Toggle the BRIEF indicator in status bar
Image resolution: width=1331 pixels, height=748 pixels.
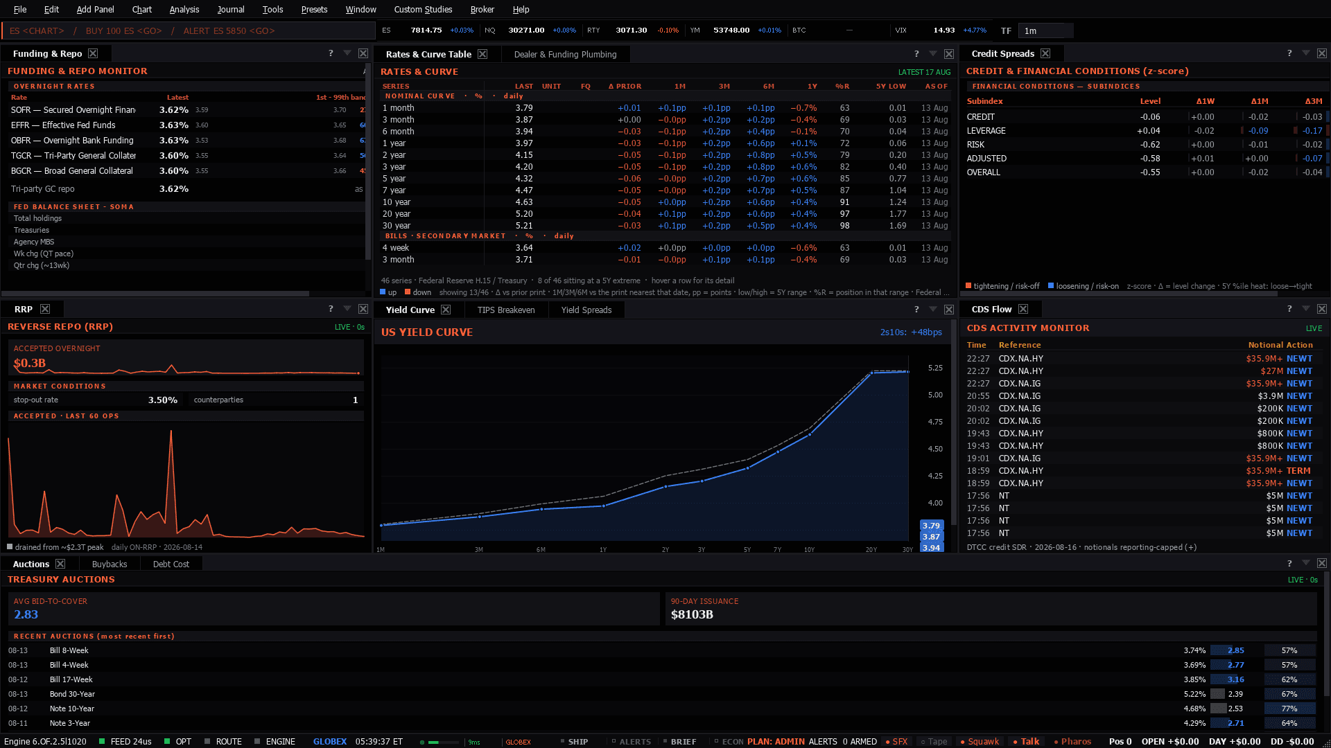pos(679,741)
